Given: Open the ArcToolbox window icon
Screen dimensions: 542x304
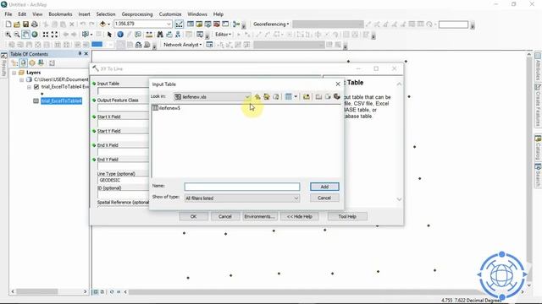Looking at the screenshot, I should [217, 24].
